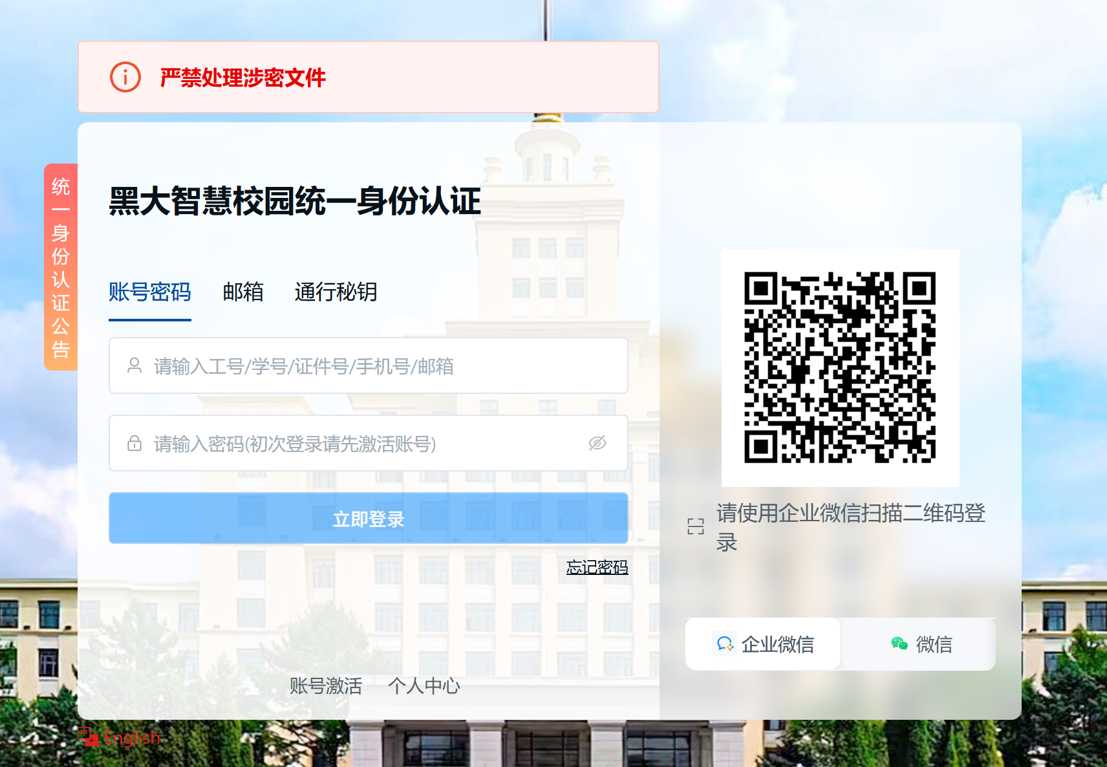Click the QR code image
Screen dimensions: 1107x767
pos(841,368)
